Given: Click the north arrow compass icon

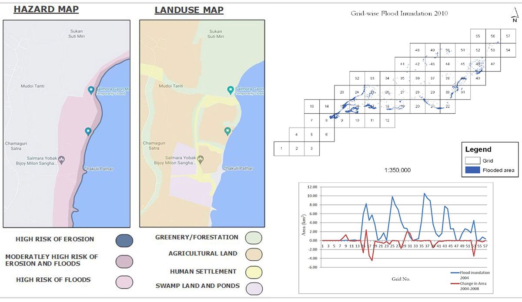Looking at the screenshot, I should 514,17.
